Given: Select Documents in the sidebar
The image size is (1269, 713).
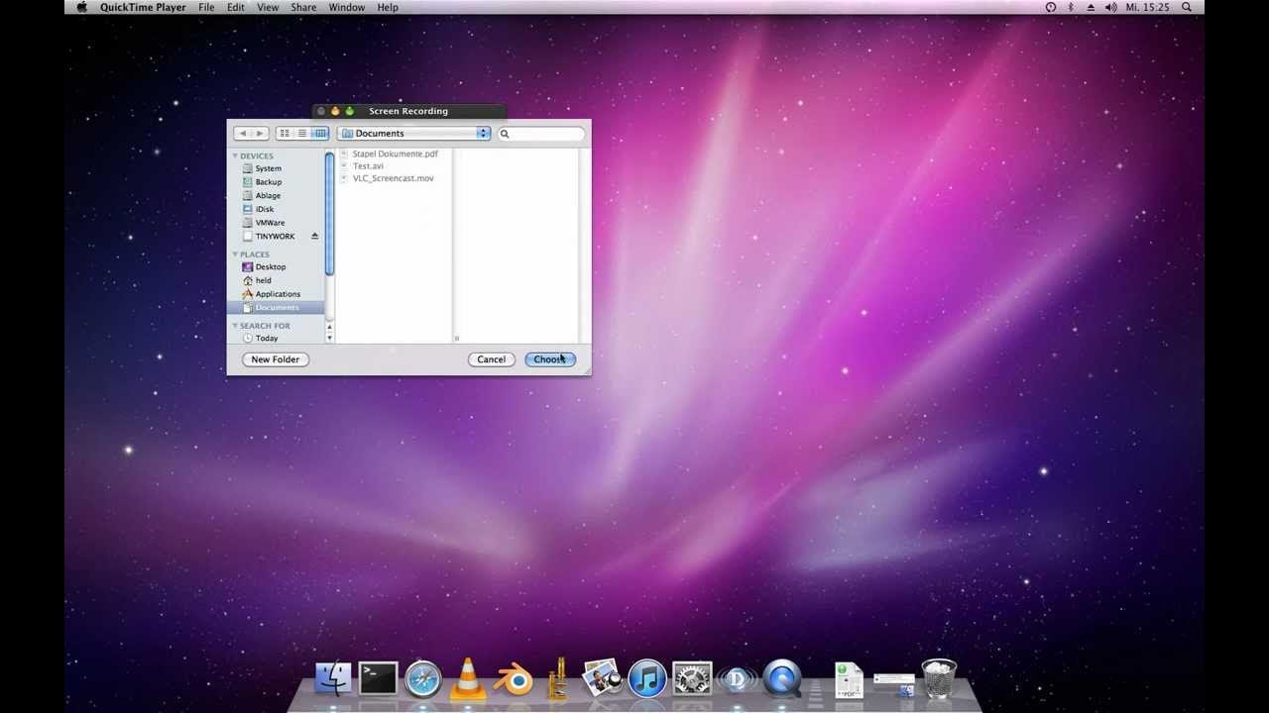Looking at the screenshot, I should [278, 308].
